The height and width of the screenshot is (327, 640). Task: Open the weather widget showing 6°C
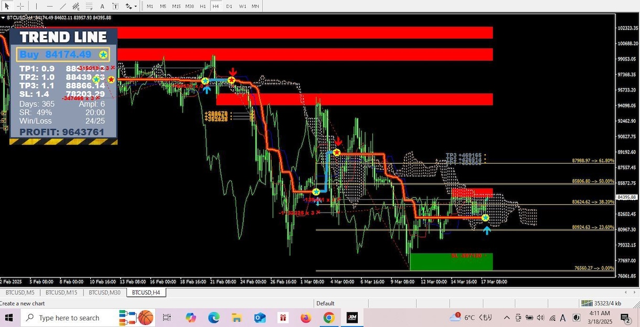point(471,318)
